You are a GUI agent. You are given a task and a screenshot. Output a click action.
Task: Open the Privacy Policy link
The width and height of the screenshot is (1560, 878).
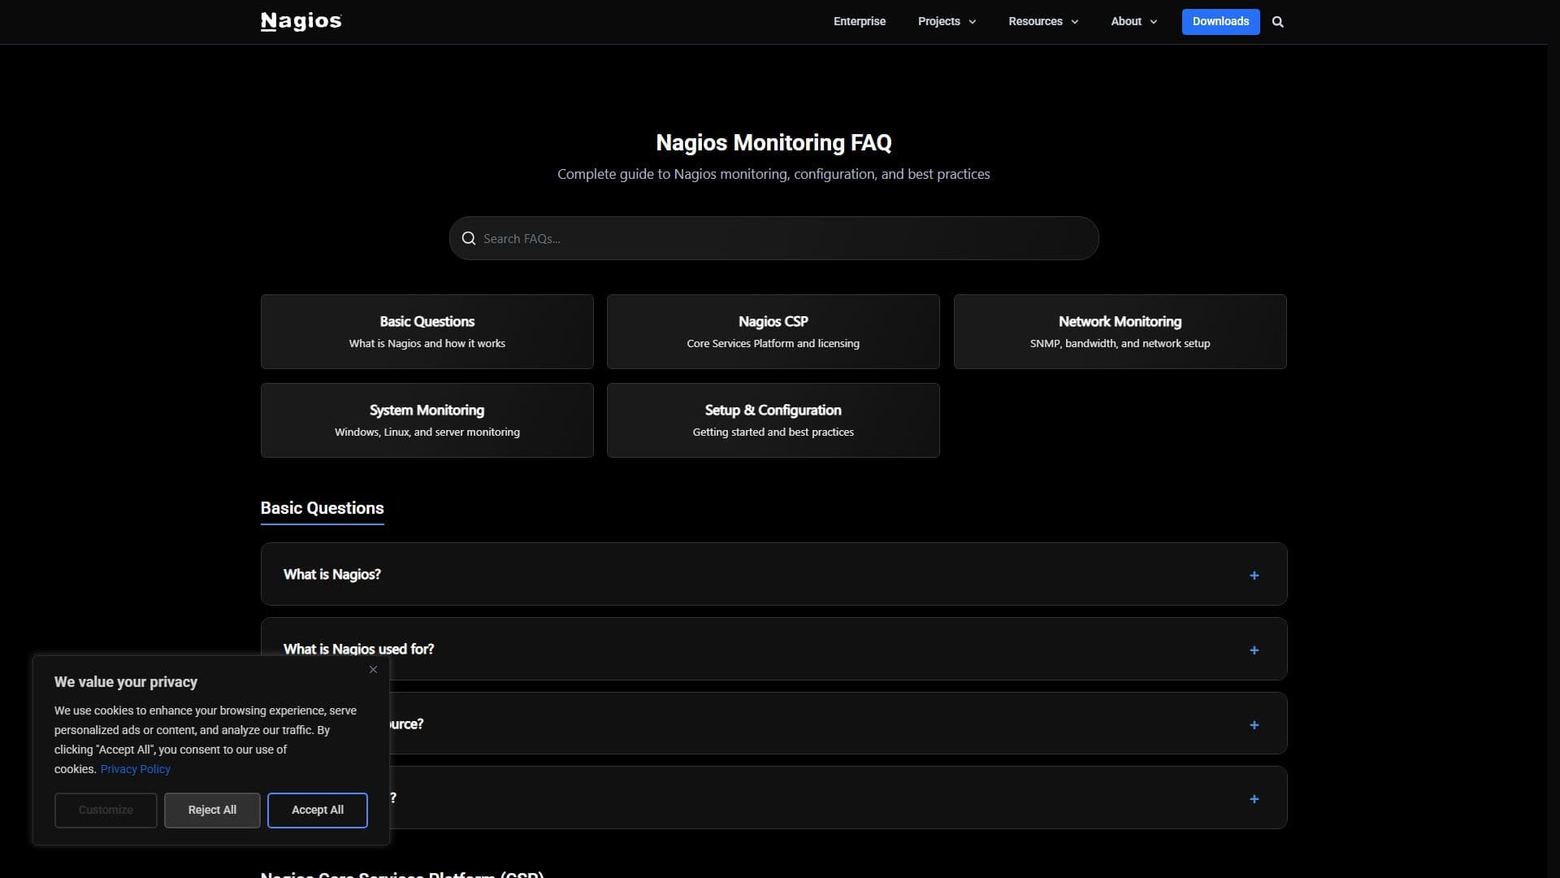(135, 769)
